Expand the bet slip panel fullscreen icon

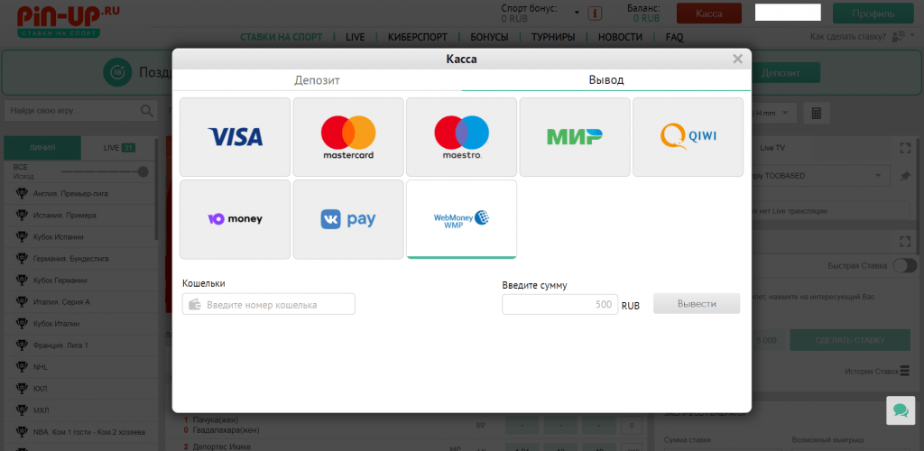(905, 241)
